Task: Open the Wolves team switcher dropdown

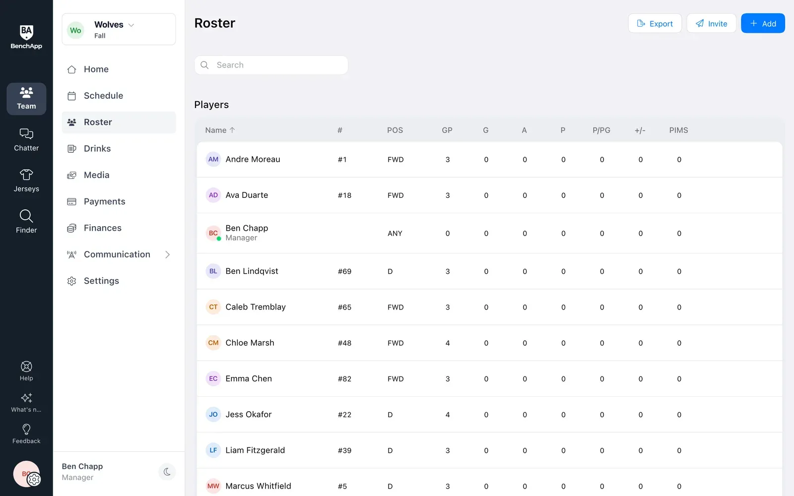Action: point(119,29)
